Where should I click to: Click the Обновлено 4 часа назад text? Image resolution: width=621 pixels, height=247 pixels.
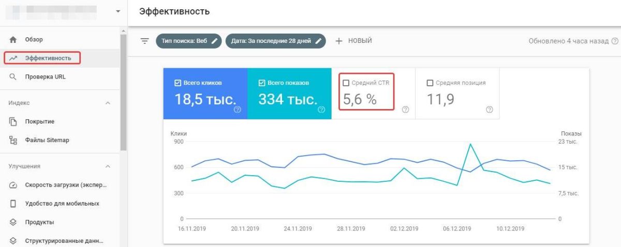click(569, 41)
